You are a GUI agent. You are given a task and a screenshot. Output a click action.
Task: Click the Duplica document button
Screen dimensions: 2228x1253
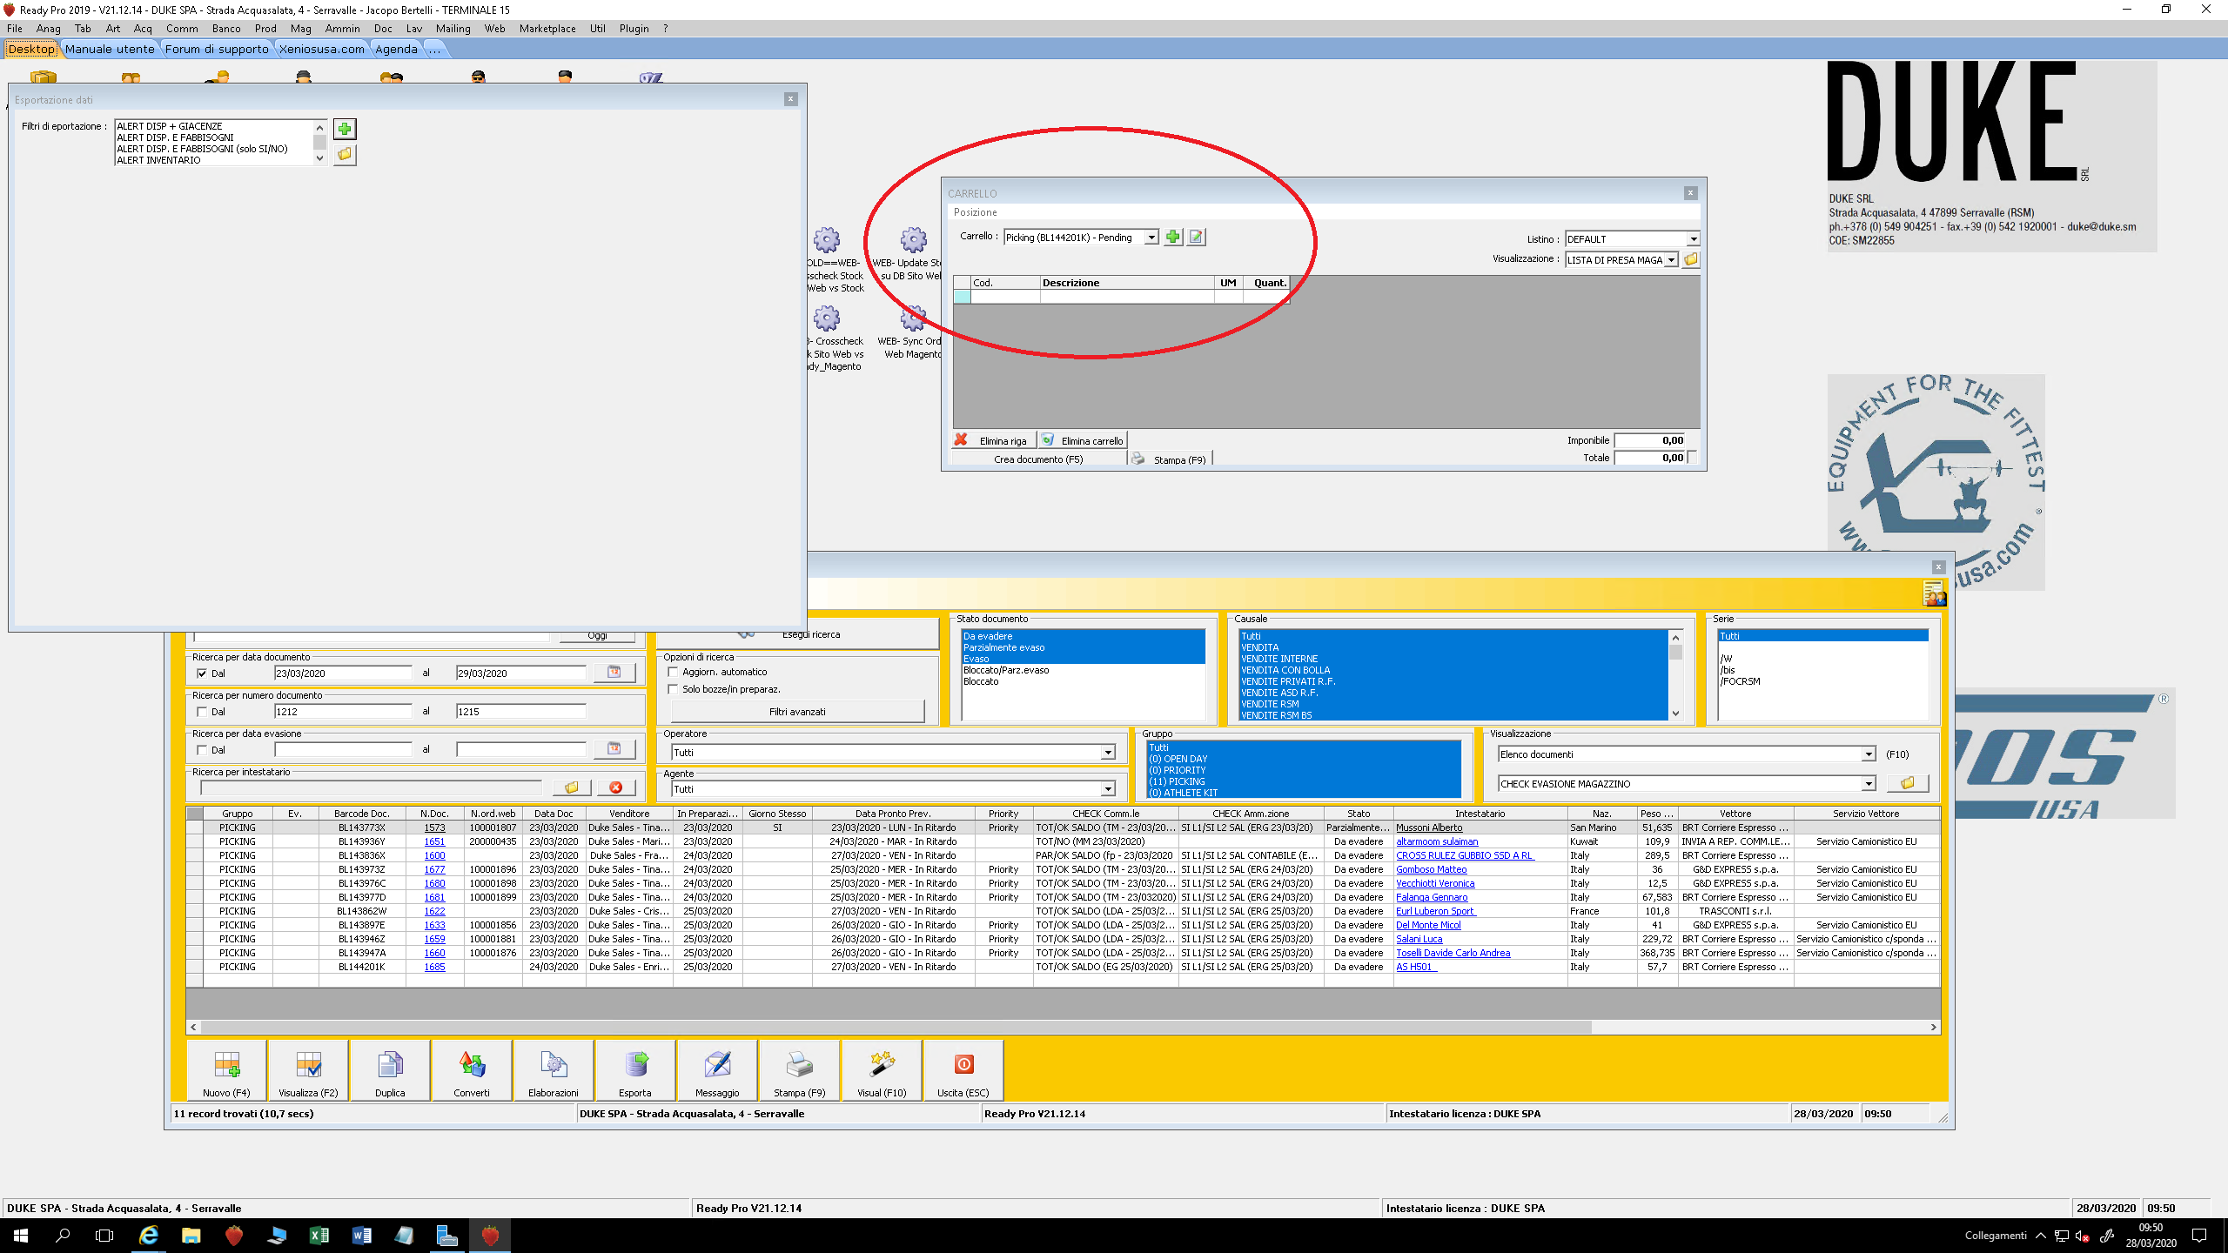[x=390, y=1071]
